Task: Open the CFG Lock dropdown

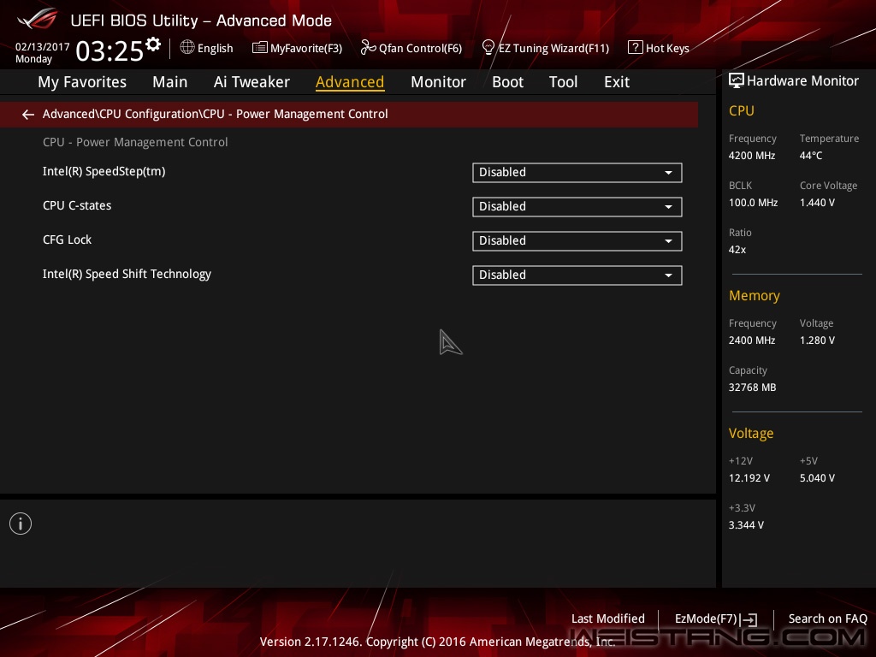Action: point(577,240)
